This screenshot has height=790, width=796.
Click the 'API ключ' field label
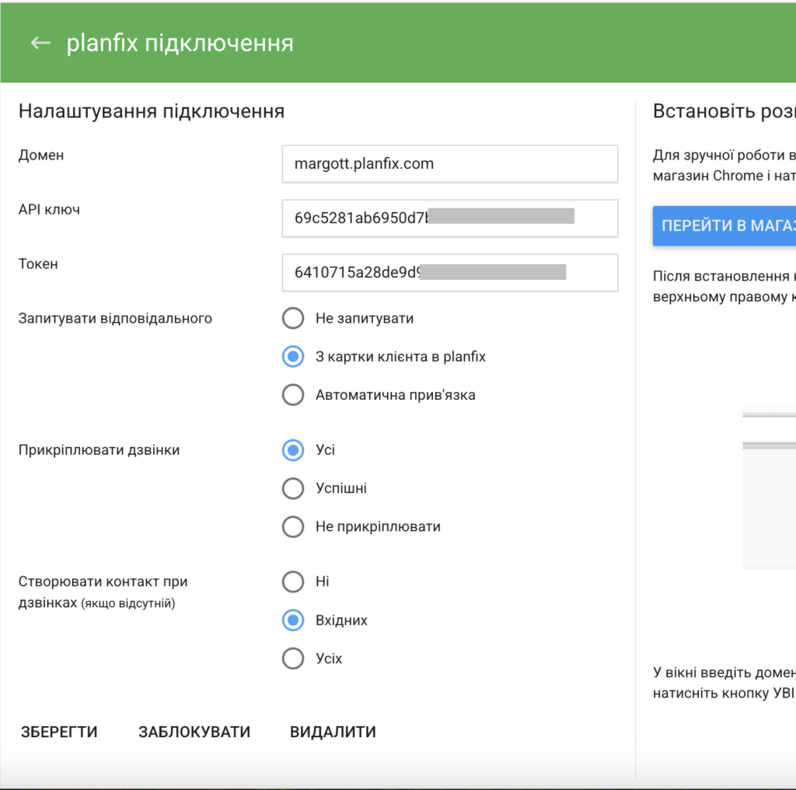[x=49, y=210]
